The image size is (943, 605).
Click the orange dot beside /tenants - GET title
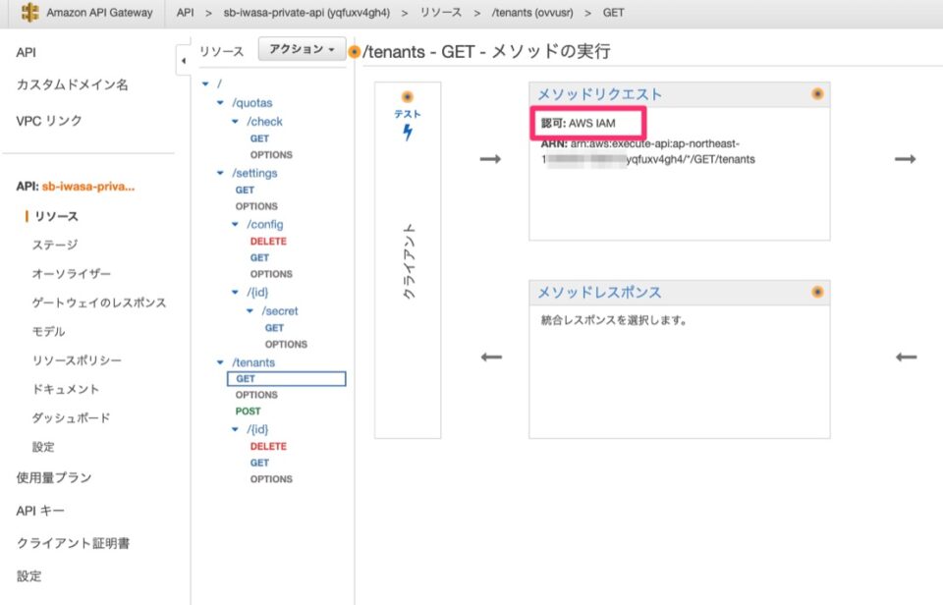[355, 50]
